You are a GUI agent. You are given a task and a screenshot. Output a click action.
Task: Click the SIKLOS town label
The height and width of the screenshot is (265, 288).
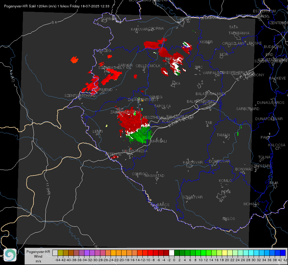(x=229, y=218)
